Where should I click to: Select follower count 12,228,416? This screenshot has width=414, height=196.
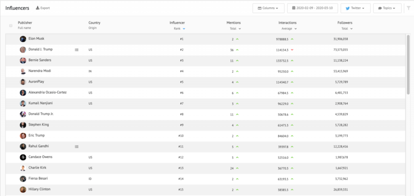pos(340,147)
